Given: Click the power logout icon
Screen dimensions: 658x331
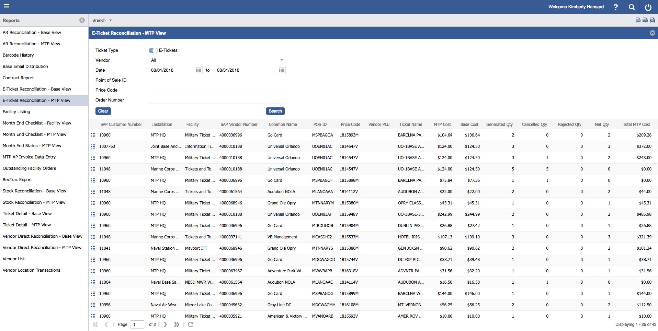Looking at the screenshot, I should pyautogui.click(x=648, y=7).
